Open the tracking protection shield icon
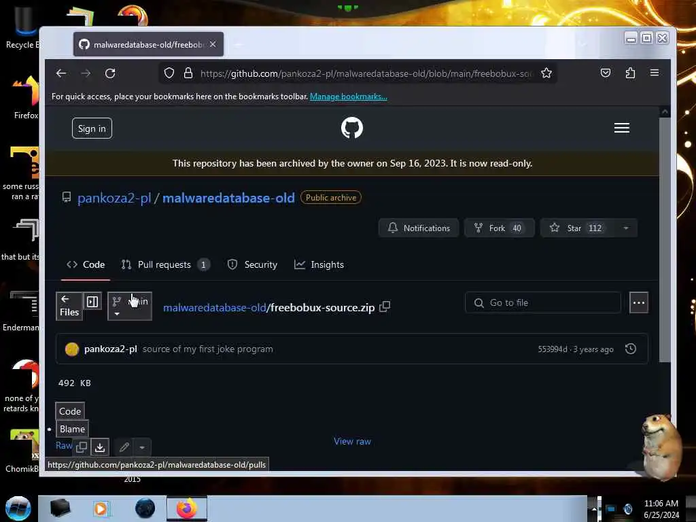Image resolution: width=696 pixels, height=522 pixels. tap(169, 73)
